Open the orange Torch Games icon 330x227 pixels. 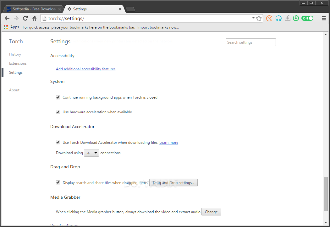(269, 19)
